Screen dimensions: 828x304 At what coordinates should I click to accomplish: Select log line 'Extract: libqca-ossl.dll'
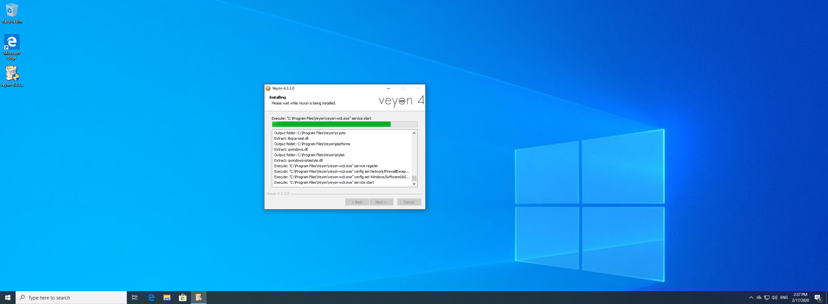[291, 138]
